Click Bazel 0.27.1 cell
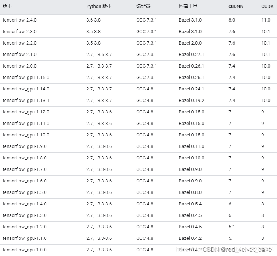Viewport: 277px width, 256px height. [191, 54]
